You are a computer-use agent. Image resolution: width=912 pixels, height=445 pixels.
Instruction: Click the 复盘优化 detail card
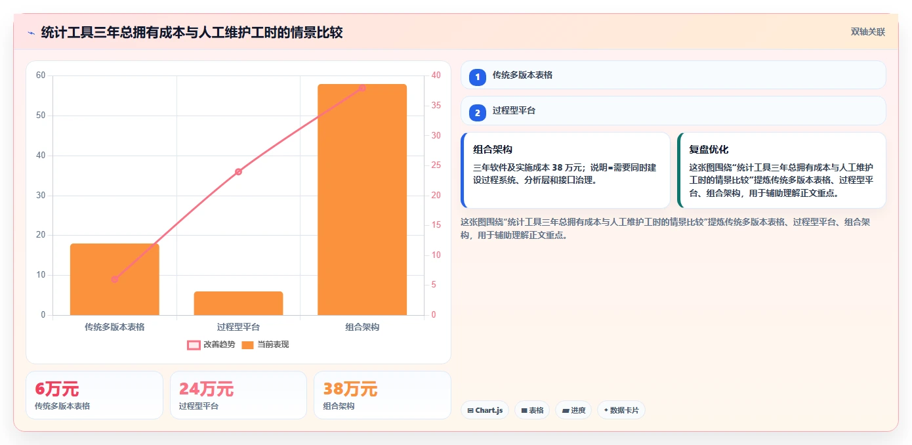pyautogui.click(x=781, y=171)
